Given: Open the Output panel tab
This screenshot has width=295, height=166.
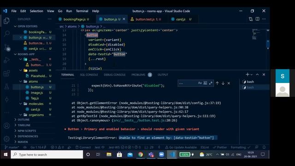Looking at the screenshot, I should [163, 75].
